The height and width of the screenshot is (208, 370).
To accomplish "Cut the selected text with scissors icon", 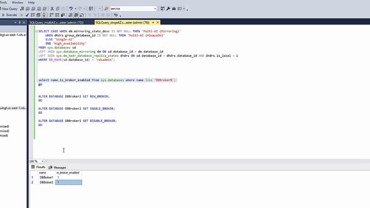I will (52, 9).
